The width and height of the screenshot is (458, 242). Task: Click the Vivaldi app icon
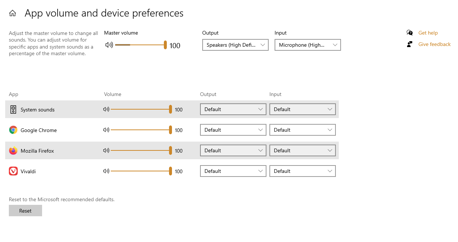pyautogui.click(x=13, y=171)
